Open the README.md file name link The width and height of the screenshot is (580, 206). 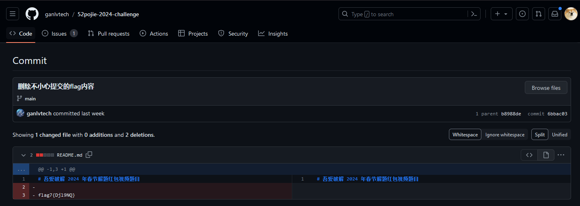point(69,155)
